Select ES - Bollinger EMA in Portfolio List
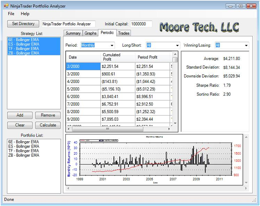Screen dimensions: 260x206 coord(34,146)
